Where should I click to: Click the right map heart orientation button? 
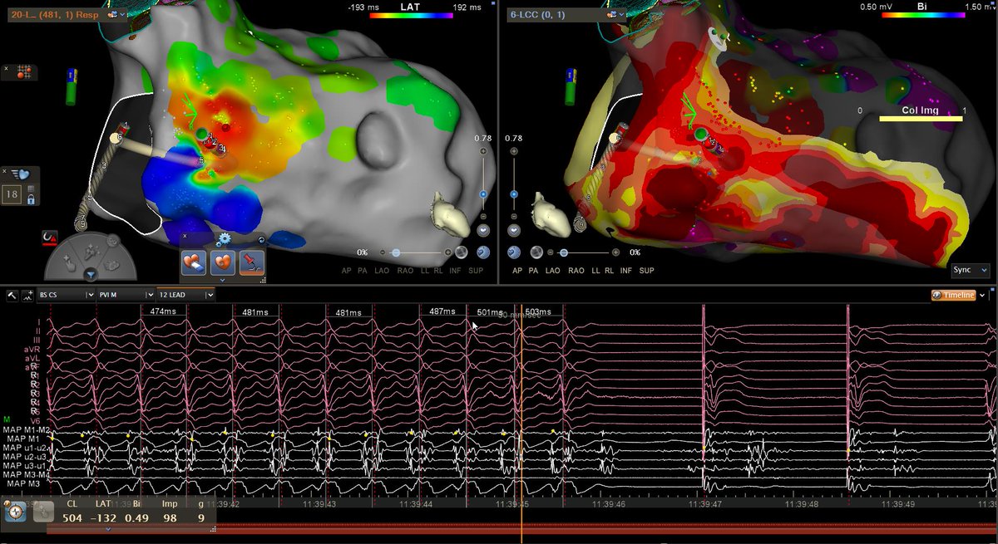514,231
